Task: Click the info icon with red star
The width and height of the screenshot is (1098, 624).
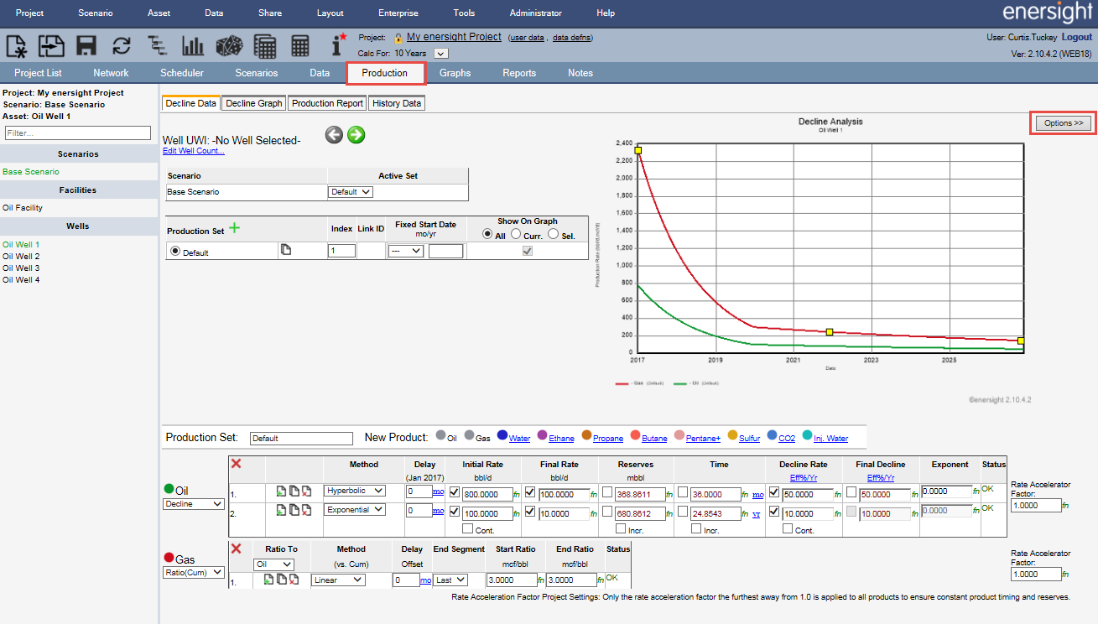Action: point(338,45)
